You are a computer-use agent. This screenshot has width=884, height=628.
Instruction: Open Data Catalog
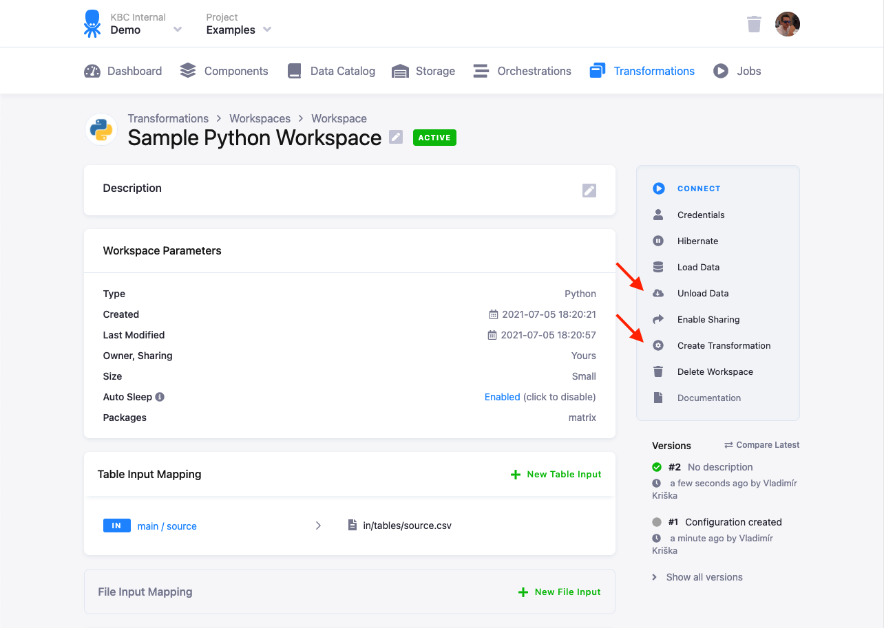pyautogui.click(x=331, y=71)
